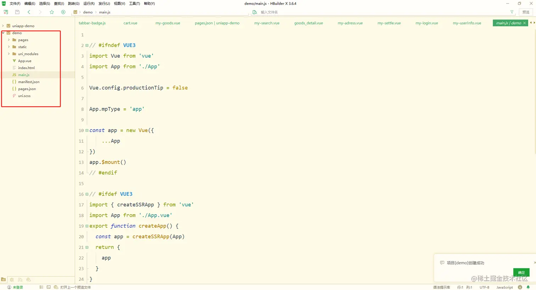Click 未登录 to sign in
The image size is (536, 290).
click(x=18, y=287)
